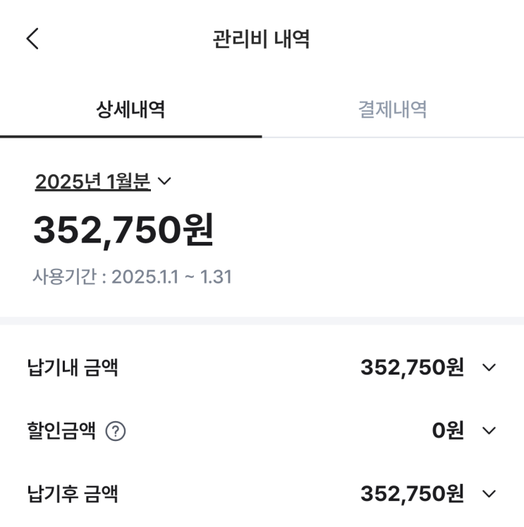Open the 결제내역 tab
The width and height of the screenshot is (524, 527).
[x=392, y=110]
